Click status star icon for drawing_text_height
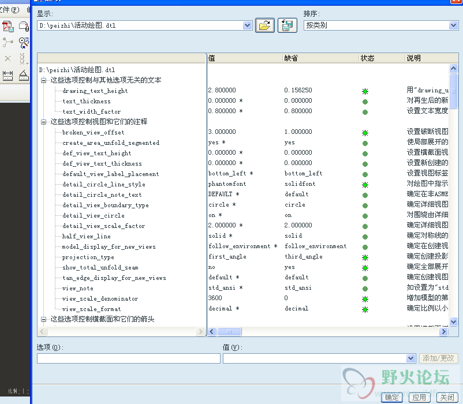The height and width of the screenshot is (404, 463). tap(365, 92)
